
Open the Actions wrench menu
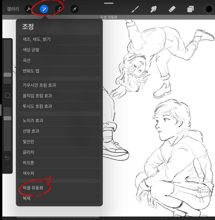point(29,9)
